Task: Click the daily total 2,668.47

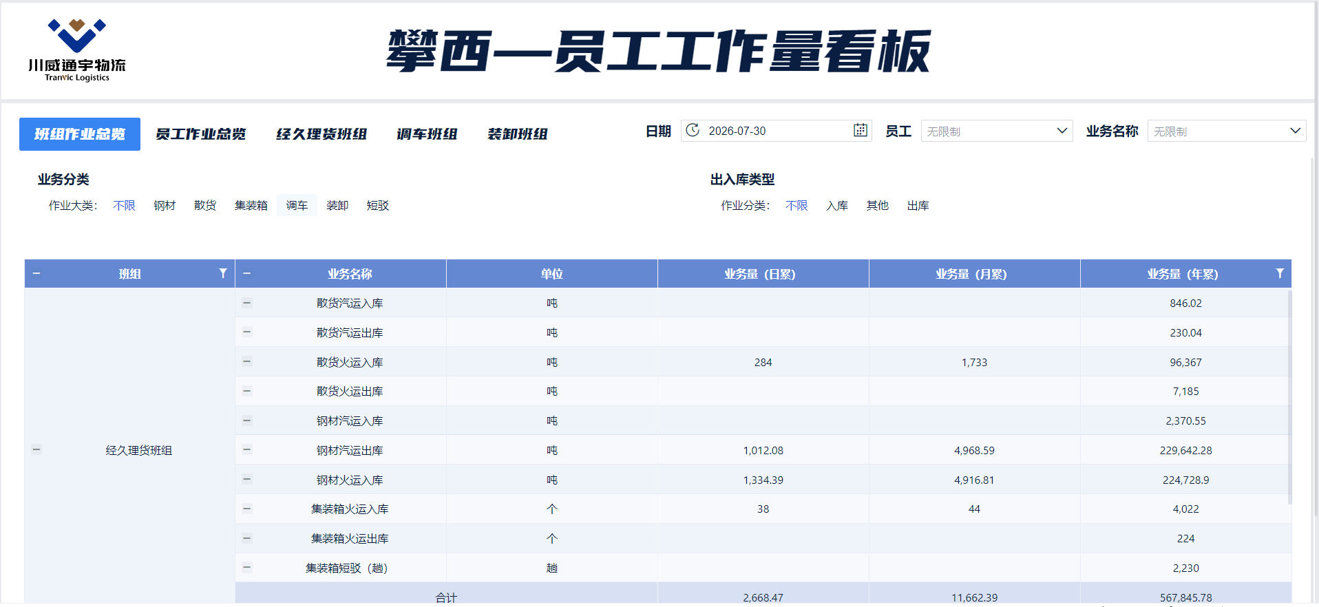Action: click(763, 597)
